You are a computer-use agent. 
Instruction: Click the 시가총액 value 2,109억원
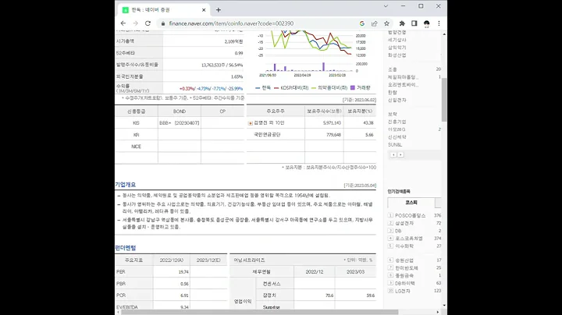click(233, 41)
